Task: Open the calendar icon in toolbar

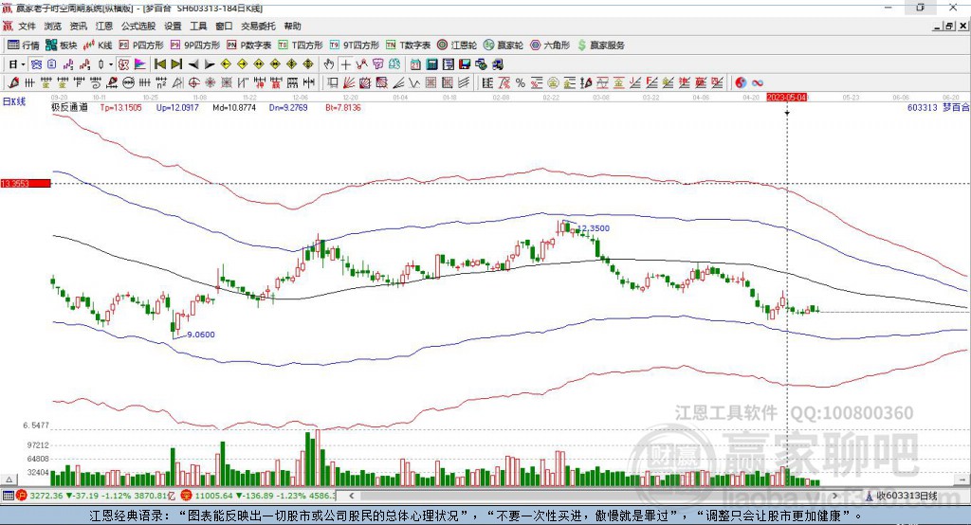Action: coord(415,64)
